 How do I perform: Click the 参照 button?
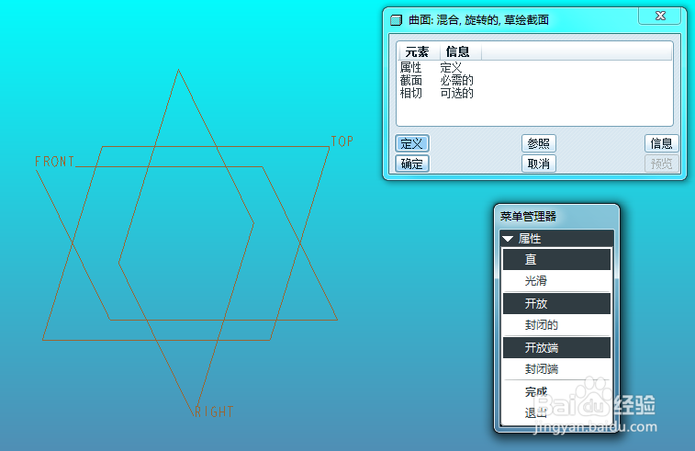[x=539, y=143]
